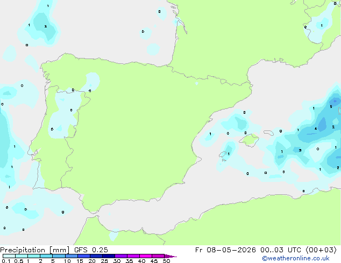The image size is (341, 263).
Task: Pick the 1–2 mm legend color band
Action: pyautogui.click(x=34, y=256)
